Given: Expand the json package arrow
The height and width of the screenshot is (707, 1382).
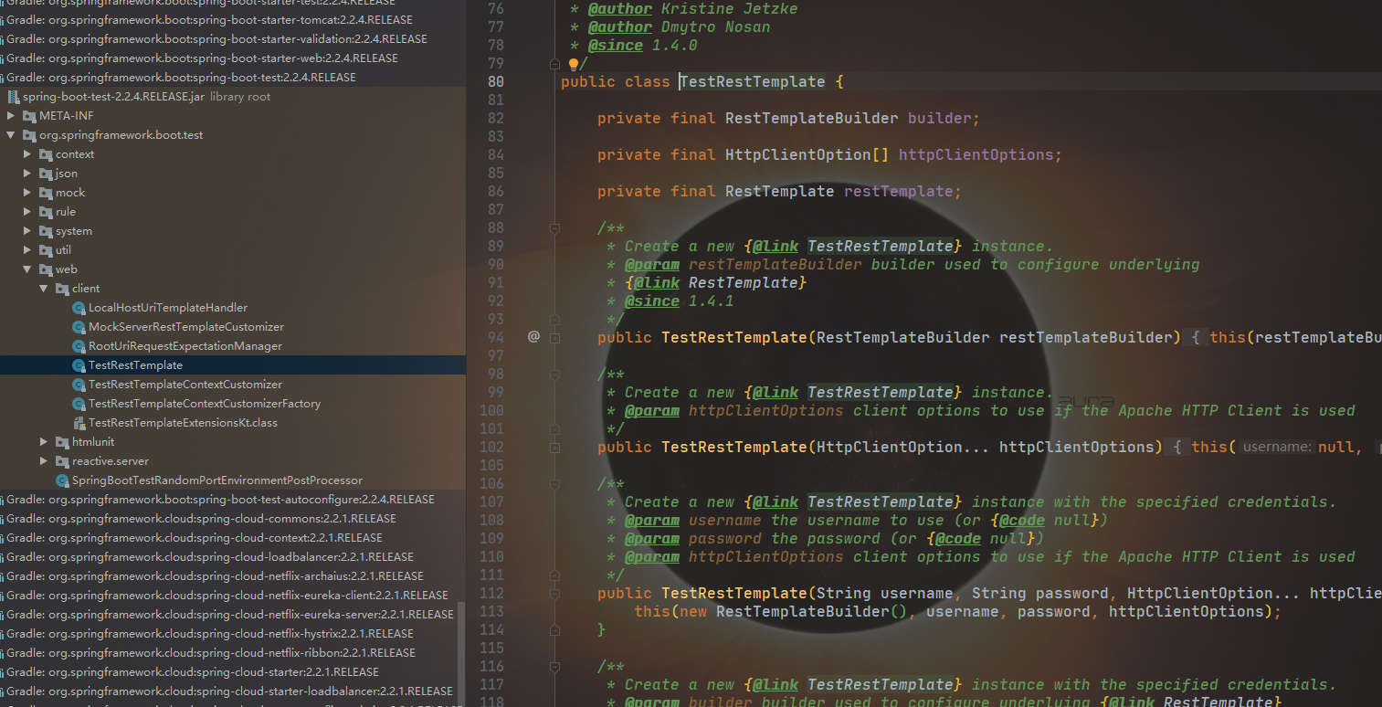Looking at the screenshot, I should pyautogui.click(x=27, y=174).
